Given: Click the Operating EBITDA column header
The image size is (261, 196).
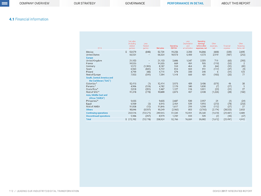Looking at the screenshot, I should 174,47.
